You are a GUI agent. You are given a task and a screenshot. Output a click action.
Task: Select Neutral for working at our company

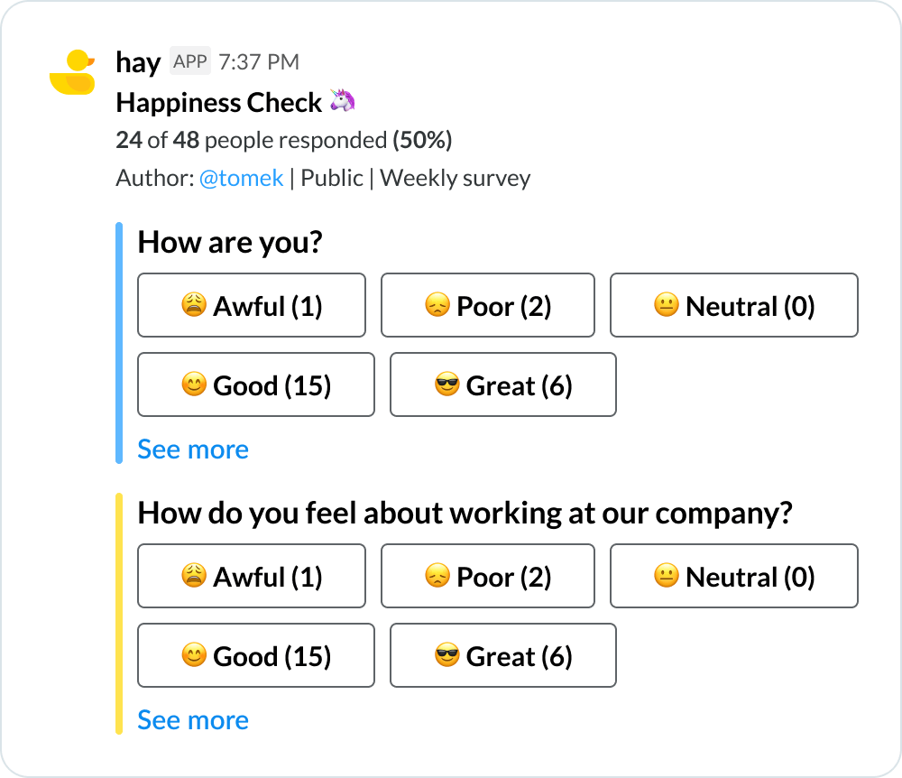click(733, 576)
